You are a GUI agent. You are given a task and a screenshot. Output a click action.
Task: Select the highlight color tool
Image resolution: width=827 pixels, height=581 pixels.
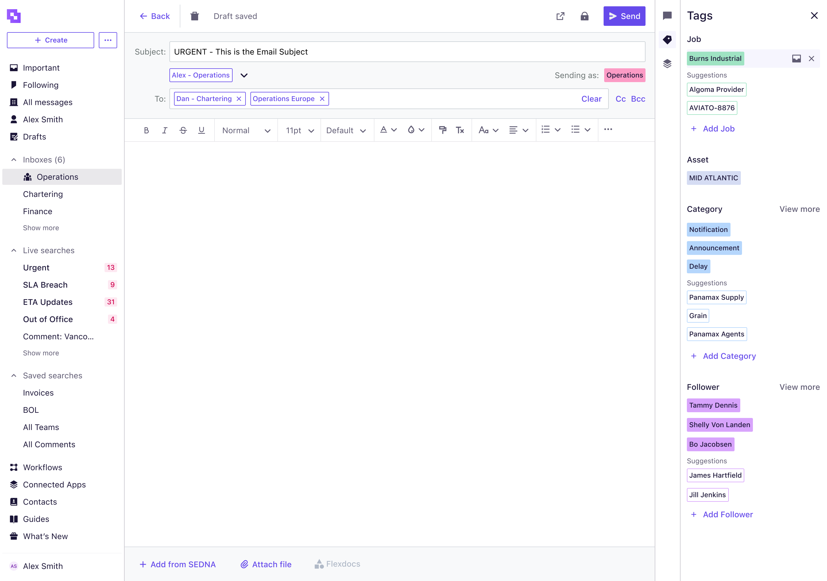(x=411, y=130)
